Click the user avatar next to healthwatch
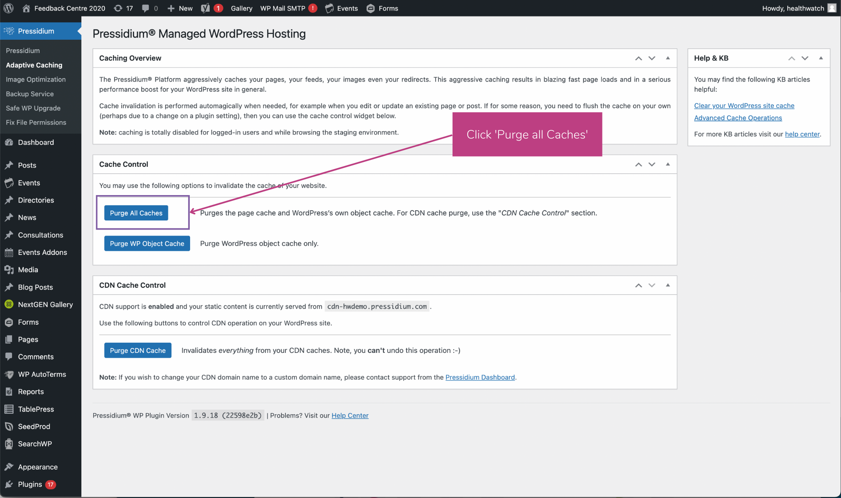The height and width of the screenshot is (498, 841). [x=832, y=8]
